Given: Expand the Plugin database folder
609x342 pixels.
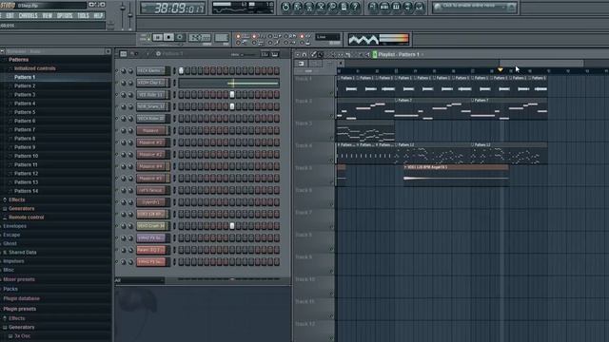Looking at the screenshot, I should pyautogui.click(x=21, y=298).
